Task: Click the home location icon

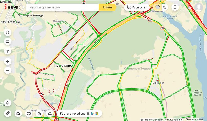Action: 8,32
